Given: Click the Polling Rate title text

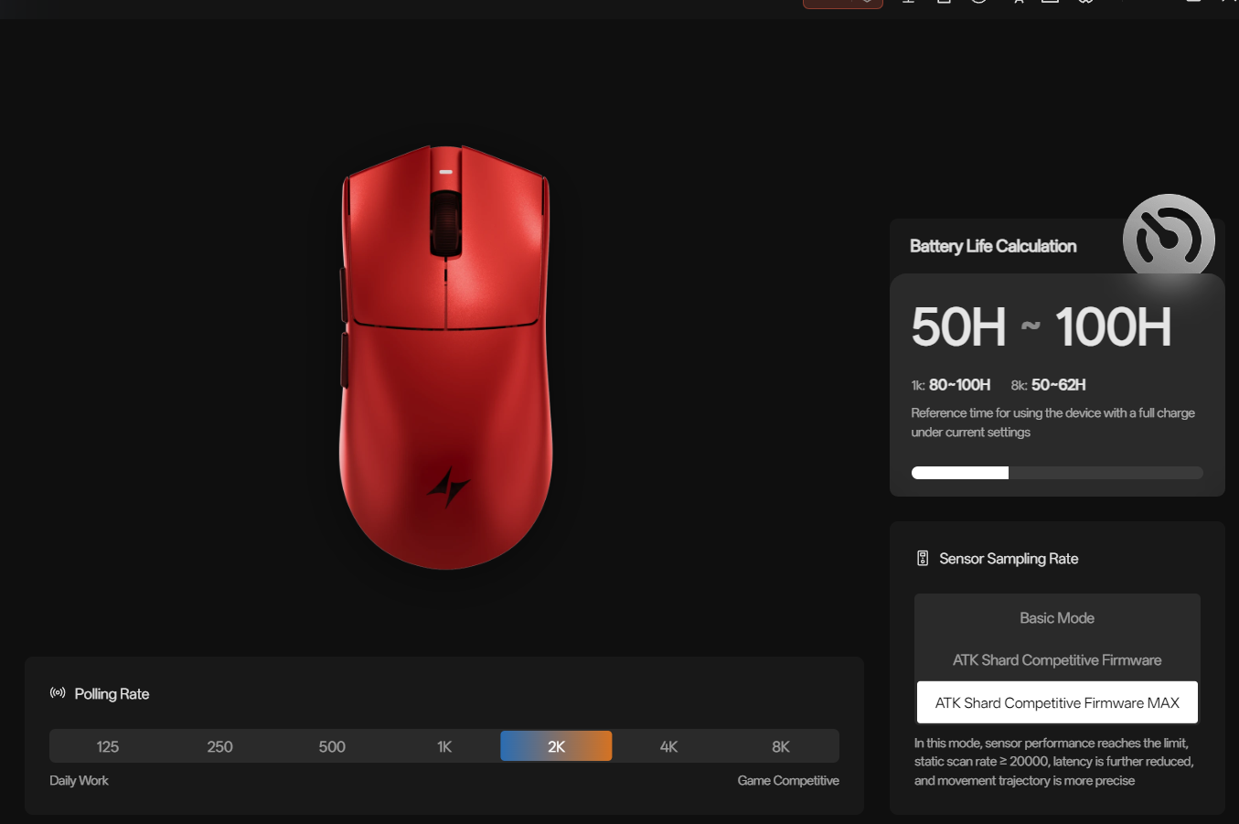Looking at the screenshot, I should (112, 694).
